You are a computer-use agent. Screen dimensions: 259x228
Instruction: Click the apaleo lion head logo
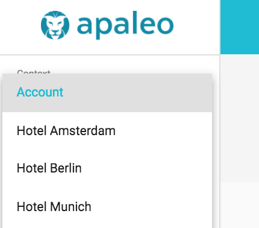[x=55, y=25]
